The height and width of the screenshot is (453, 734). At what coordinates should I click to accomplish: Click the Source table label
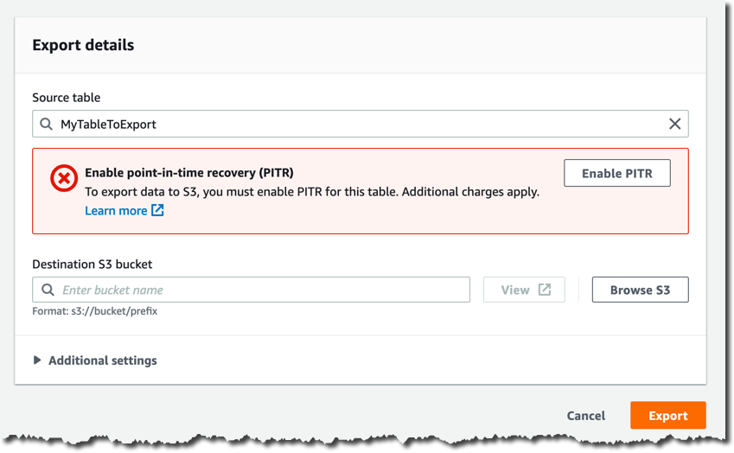tap(66, 98)
